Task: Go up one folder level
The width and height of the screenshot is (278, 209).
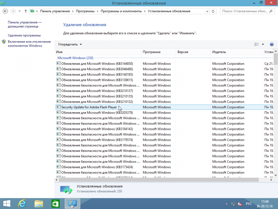Action: tap(26, 11)
